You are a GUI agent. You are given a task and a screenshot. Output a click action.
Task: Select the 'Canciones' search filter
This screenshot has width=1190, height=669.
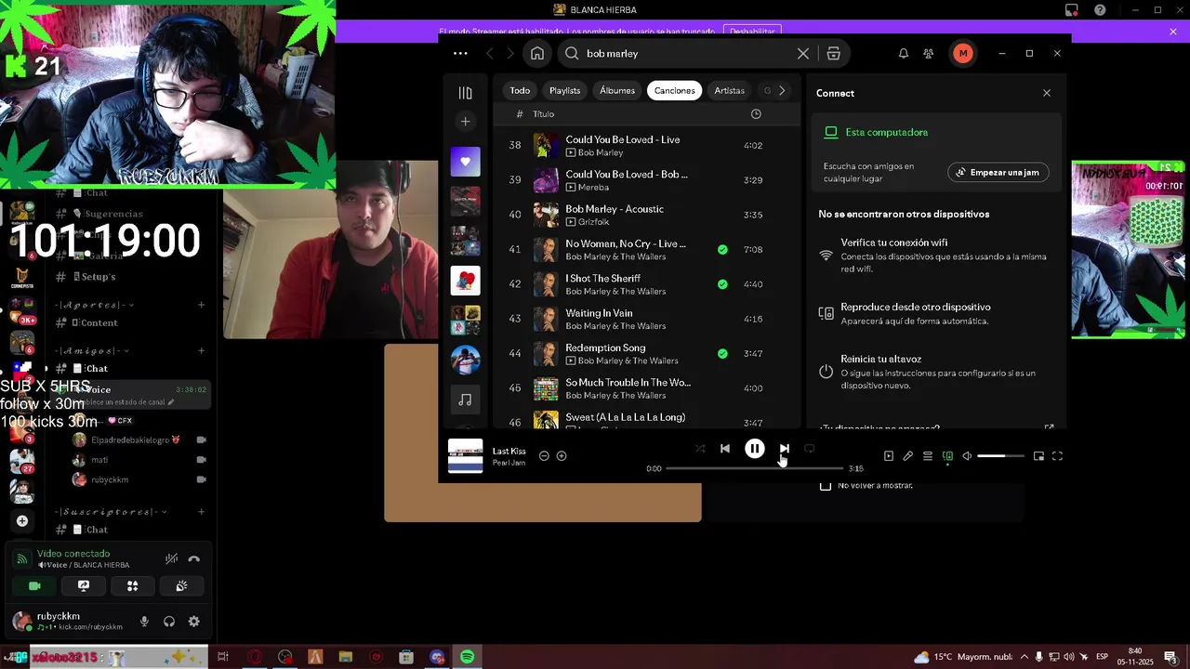(674, 90)
